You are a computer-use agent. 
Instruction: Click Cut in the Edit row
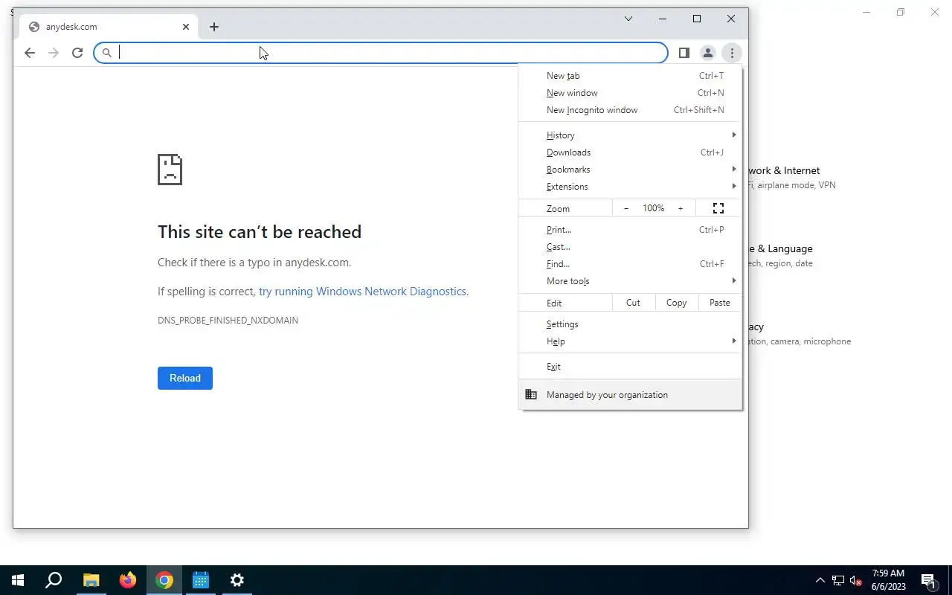[633, 303]
